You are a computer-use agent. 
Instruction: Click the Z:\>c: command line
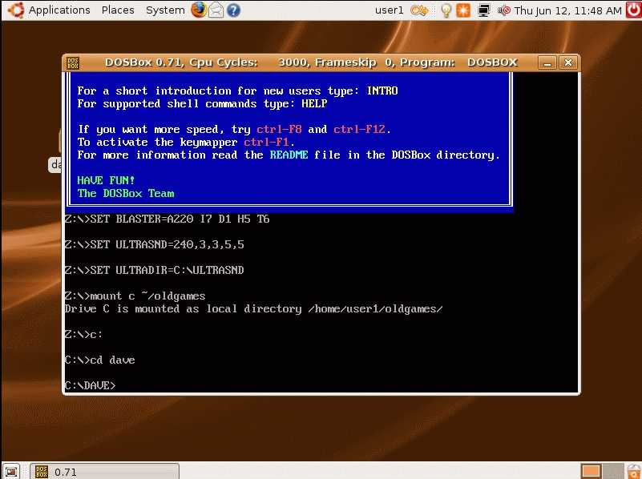point(83,334)
